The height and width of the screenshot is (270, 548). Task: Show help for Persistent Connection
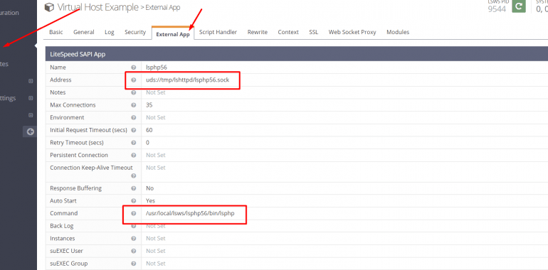[133, 155]
